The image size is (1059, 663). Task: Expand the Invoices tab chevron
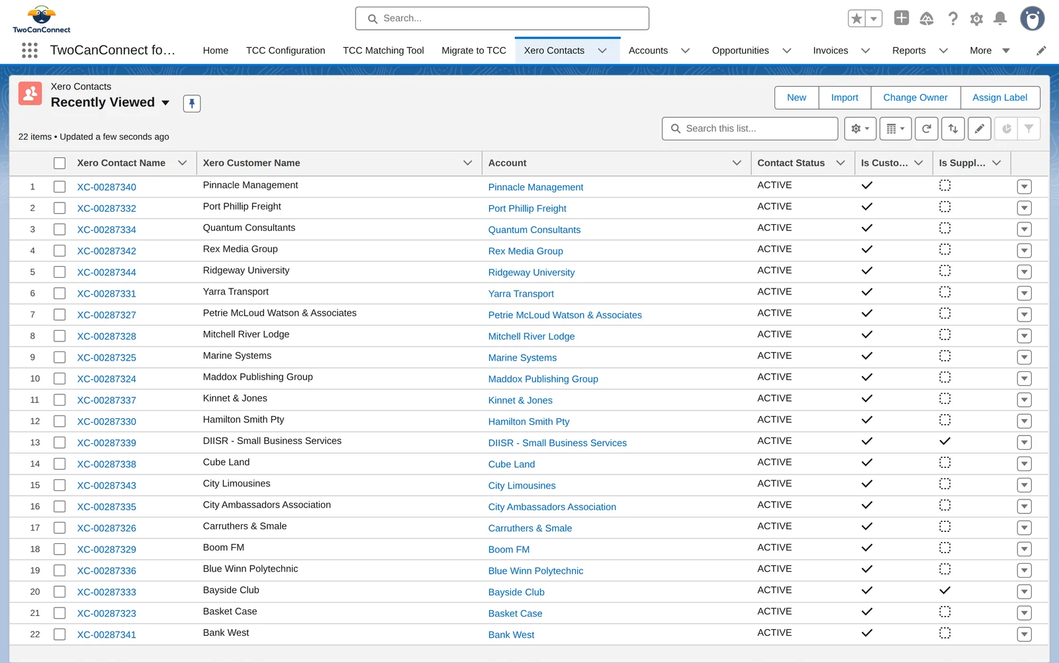[866, 50]
